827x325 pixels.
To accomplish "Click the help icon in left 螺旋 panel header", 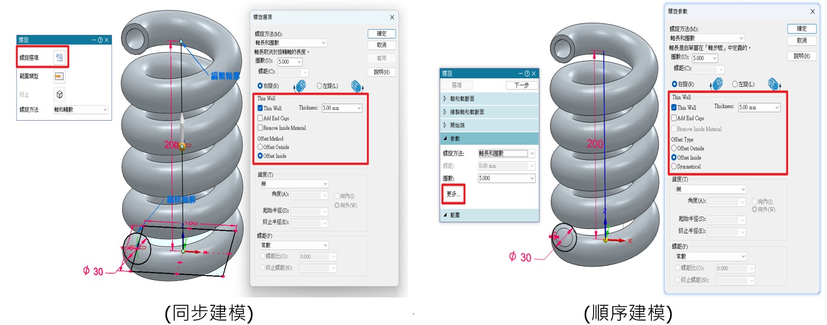I will coord(100,40).
